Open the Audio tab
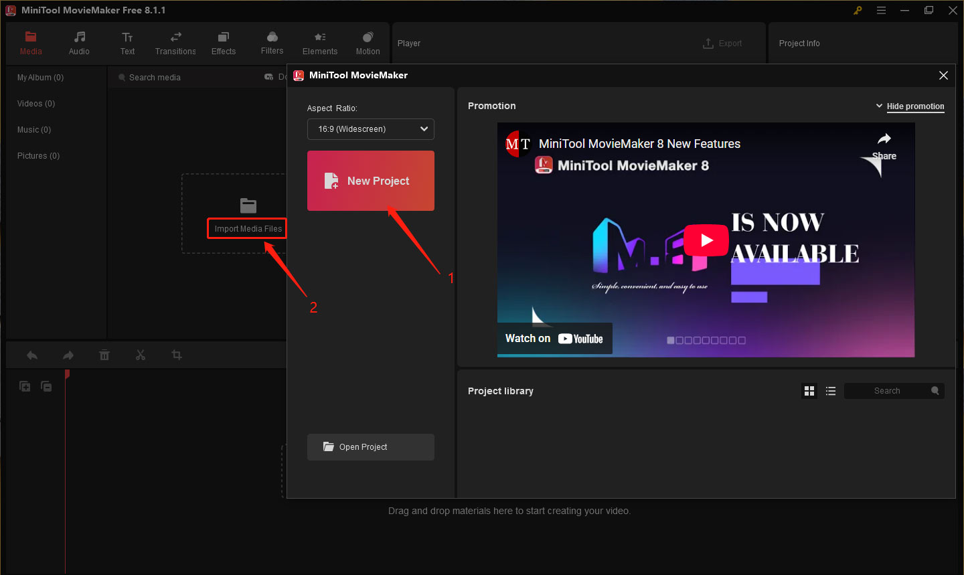The width and height of the screenshot is (964, 575). (79, 43)
